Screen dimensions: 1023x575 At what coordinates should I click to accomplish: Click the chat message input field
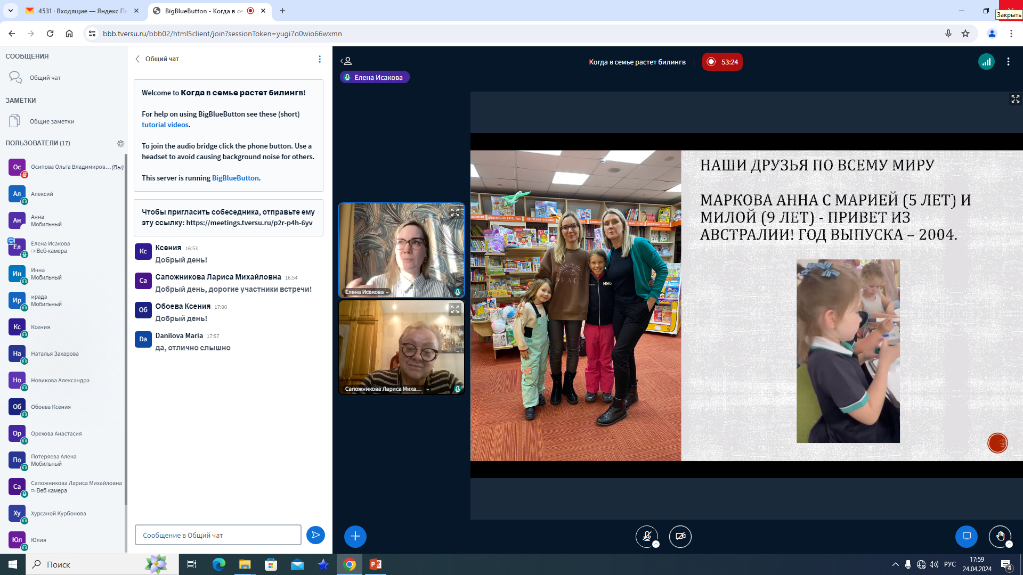tap(218, 535)
